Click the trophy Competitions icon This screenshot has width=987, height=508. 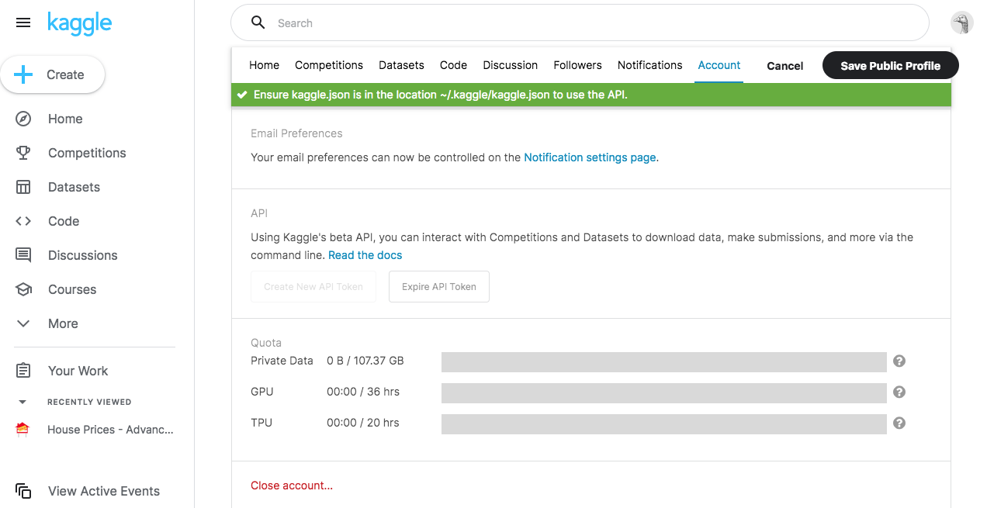pyautogui.click(x=23, y=153)
